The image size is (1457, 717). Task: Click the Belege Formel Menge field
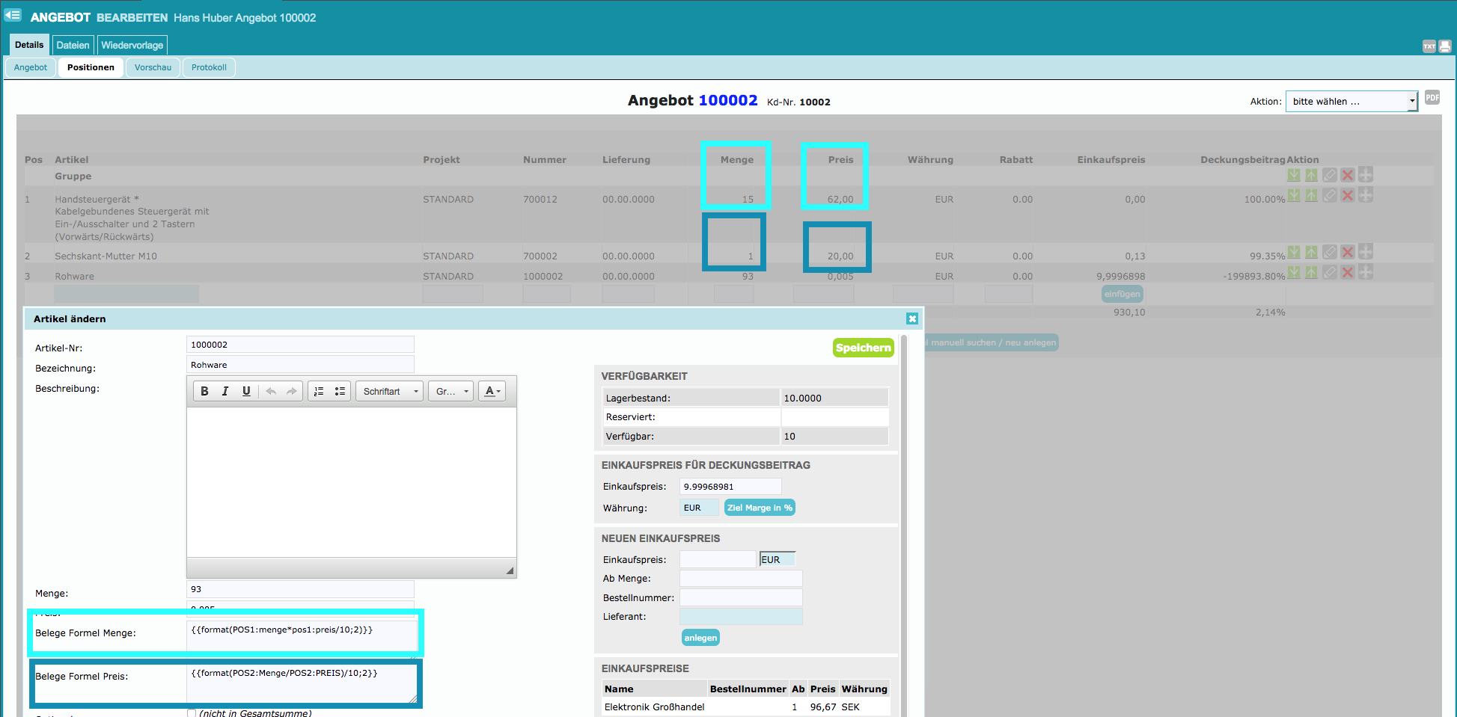point(302,636)
